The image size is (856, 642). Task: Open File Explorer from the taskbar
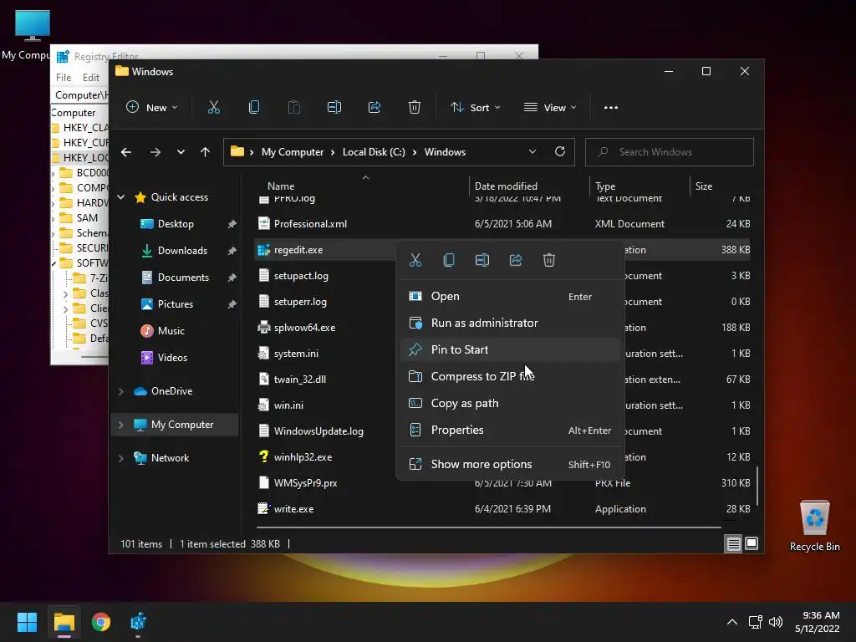click(x=64, y=622)
